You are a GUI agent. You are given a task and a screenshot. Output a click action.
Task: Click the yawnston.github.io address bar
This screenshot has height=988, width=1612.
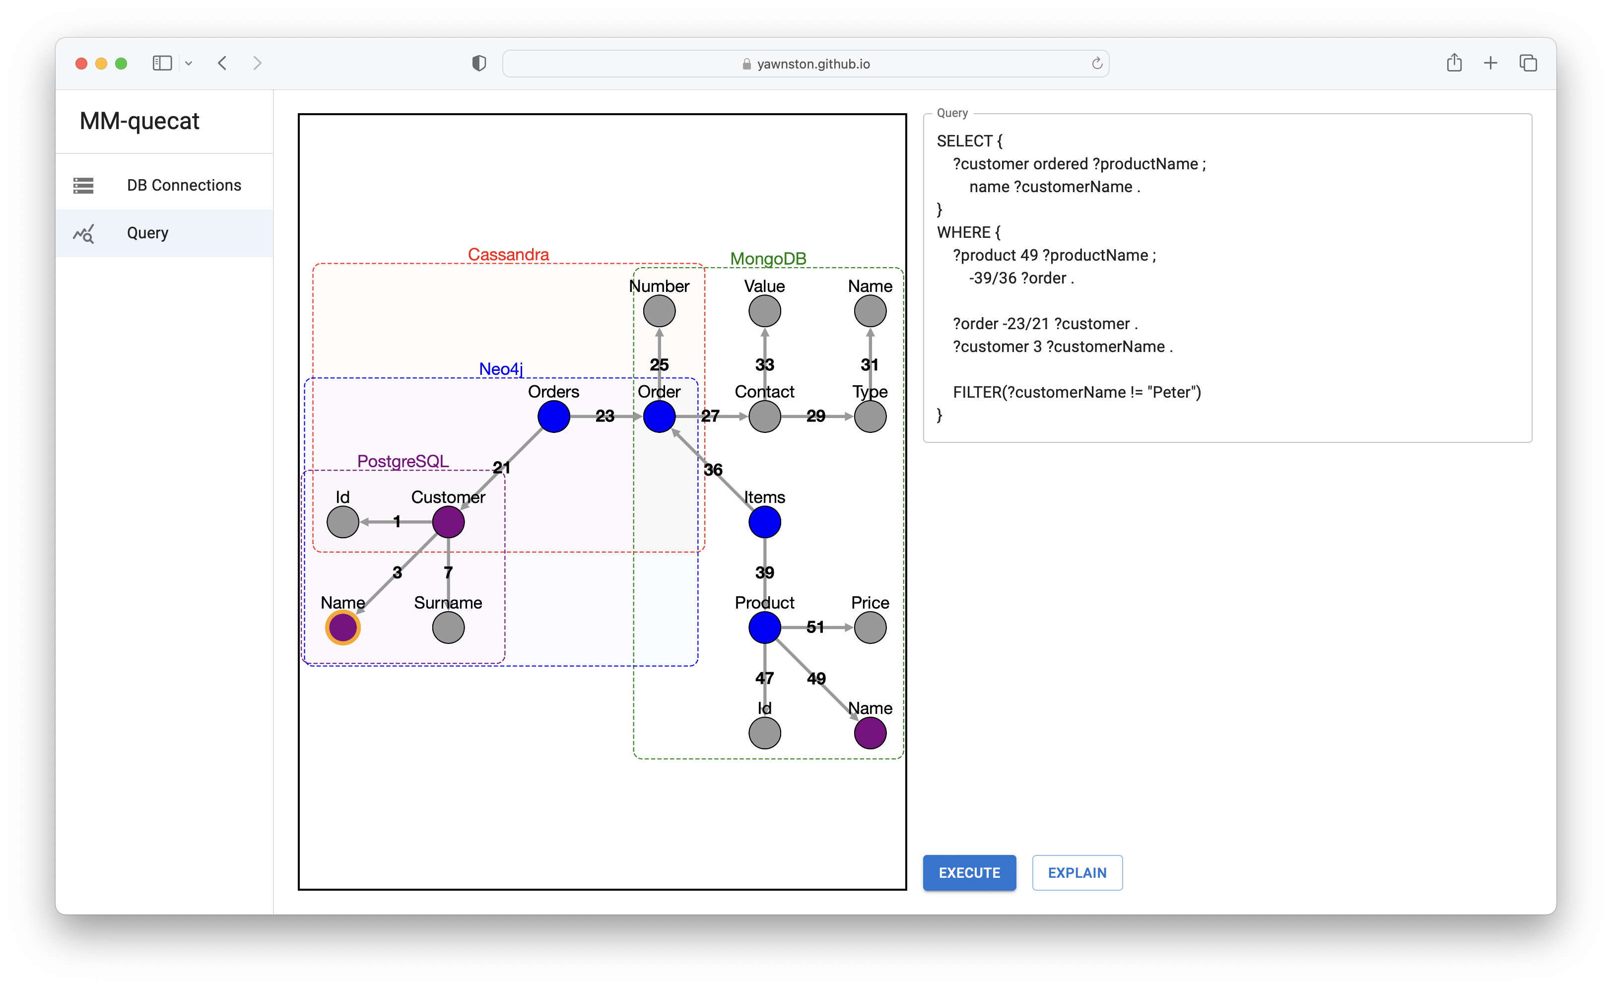click(x=806, y=64)
